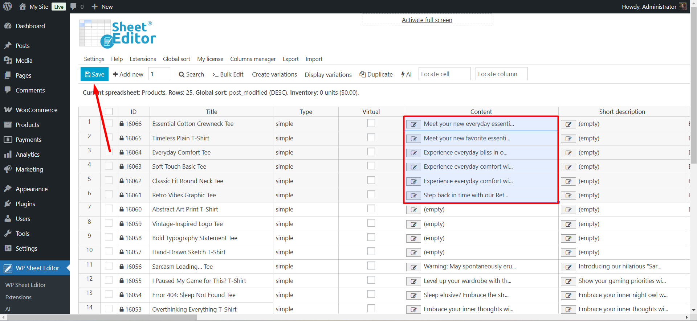
Task: Focus the Locate column input
Action: point(502,74)
